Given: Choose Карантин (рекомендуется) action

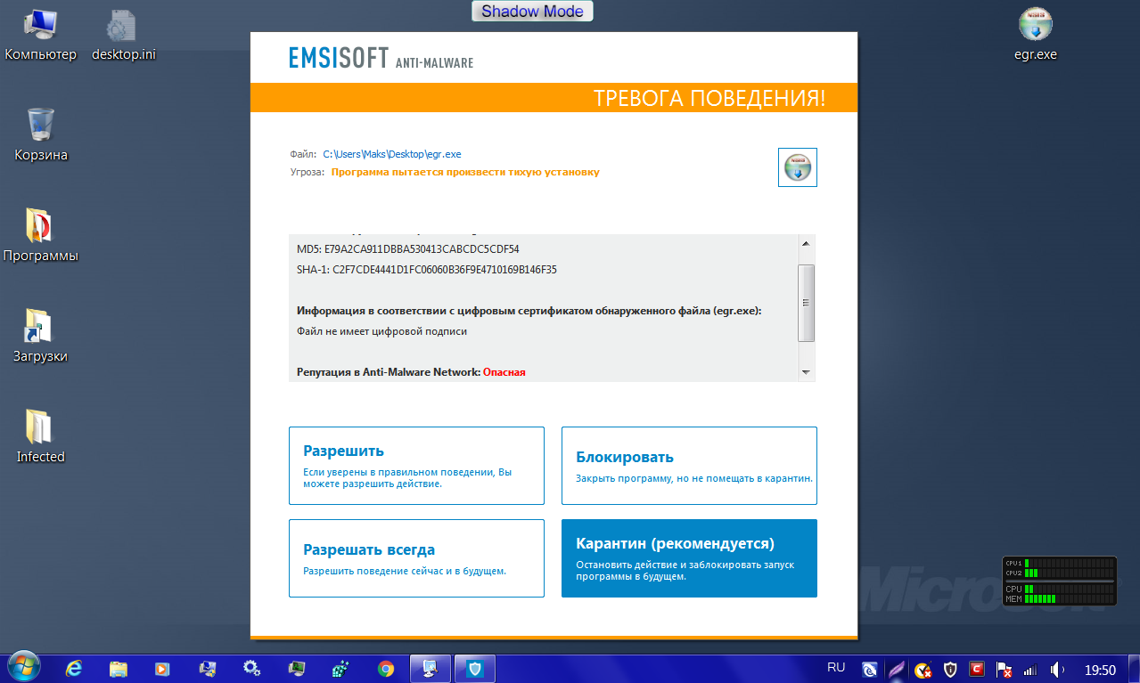Looking at the screenshot, I should [689, 558].
